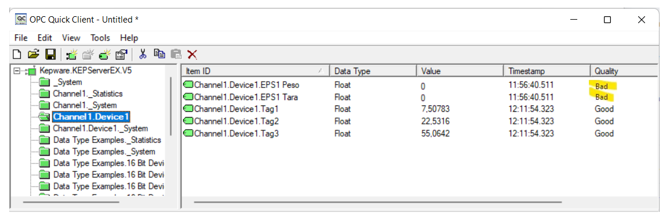This screenshot has width=670, height=220.
Task: Open the File menu
Action: tap(21, 38)
